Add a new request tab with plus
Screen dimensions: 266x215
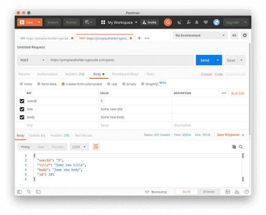point(139,38)
